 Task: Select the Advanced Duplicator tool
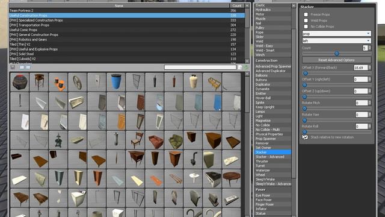[273, 71]
